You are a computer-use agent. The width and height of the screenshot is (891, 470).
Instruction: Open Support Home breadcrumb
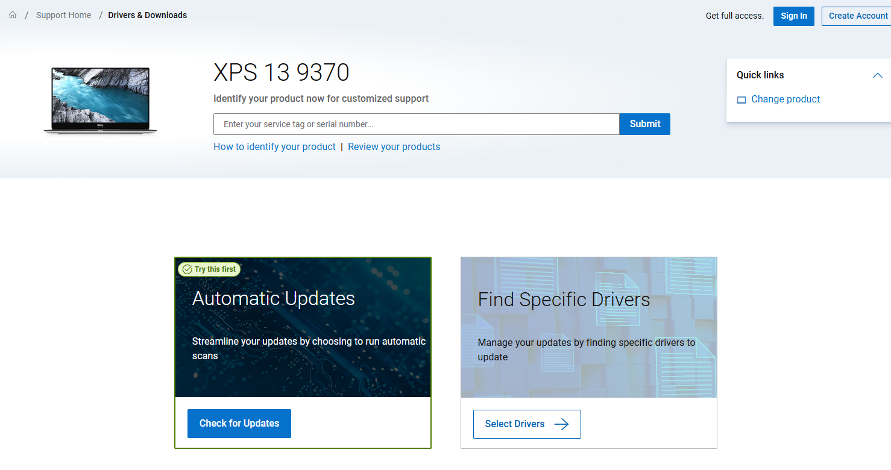pyautogui.click(x=64, y=15)
